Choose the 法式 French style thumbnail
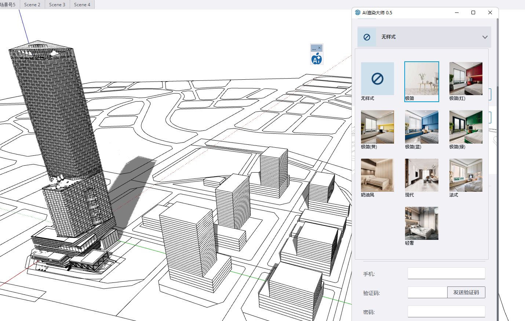The width and height of the screenshot is (525, 321). (466, 175)
